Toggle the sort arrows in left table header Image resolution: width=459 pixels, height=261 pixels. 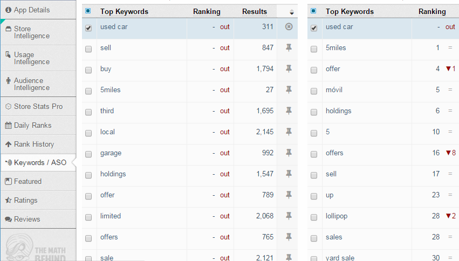(x=292, y=12)
